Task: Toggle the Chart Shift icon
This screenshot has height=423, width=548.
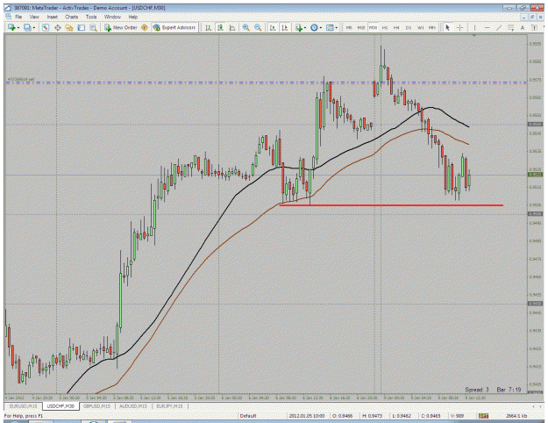Action: (x=284, y=27)
